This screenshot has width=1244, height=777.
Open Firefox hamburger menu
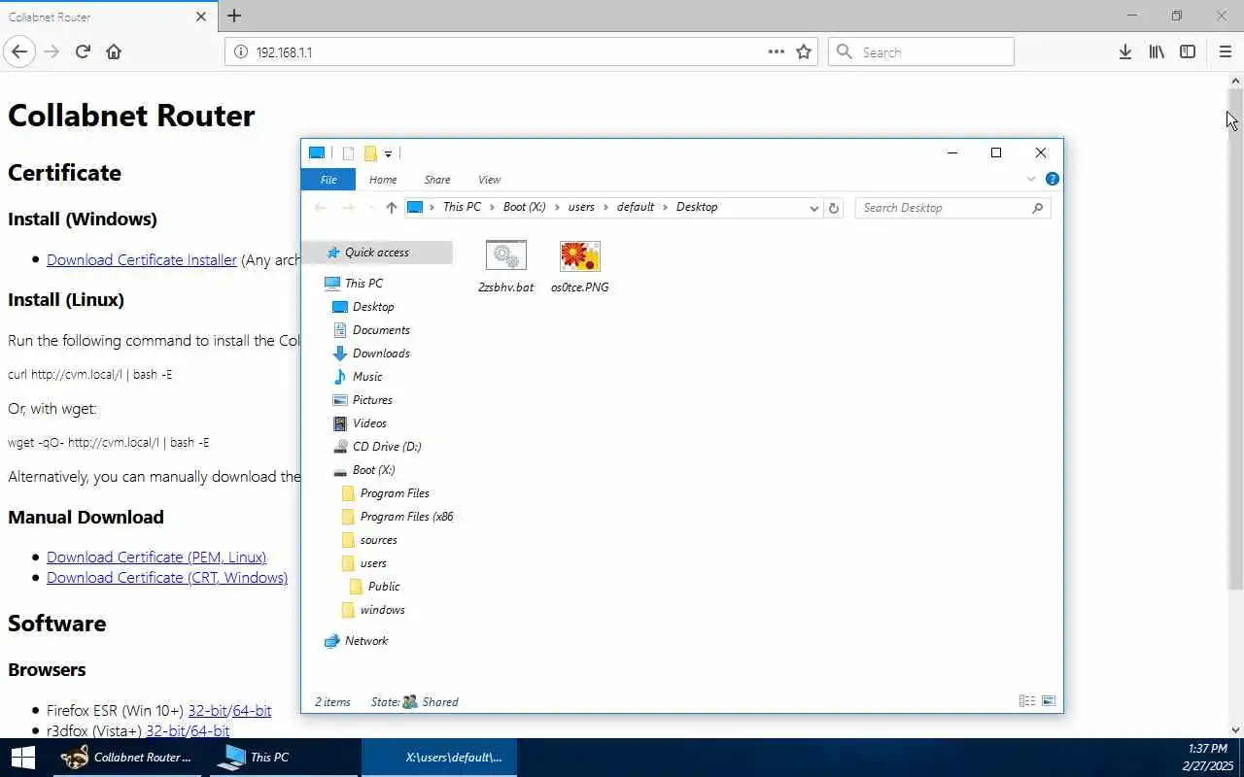(x=1225, y=51)
